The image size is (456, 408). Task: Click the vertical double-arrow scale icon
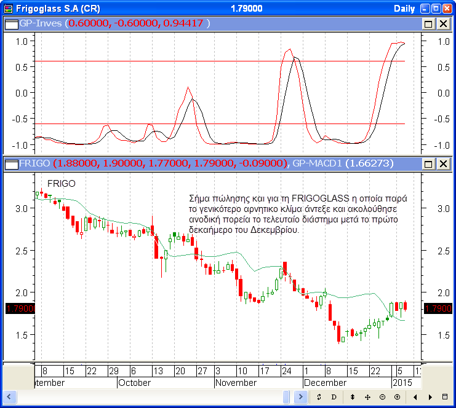click(x=353, y=397)
